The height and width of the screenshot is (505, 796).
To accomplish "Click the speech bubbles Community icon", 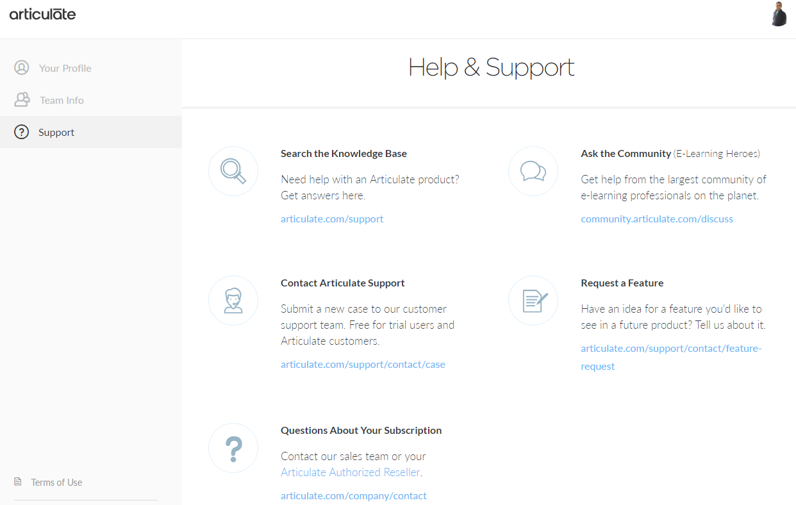I will coord(533,171).
